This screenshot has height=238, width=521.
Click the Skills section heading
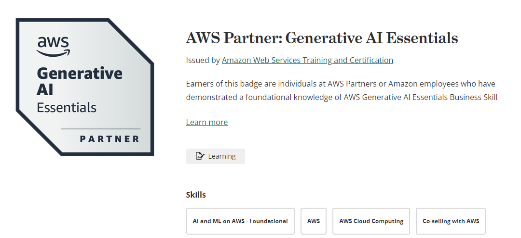pyautogui.click(x=196, y=195)
